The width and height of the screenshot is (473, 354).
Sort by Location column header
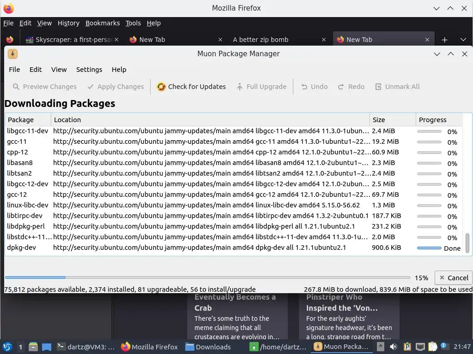[x=210, y=120]
